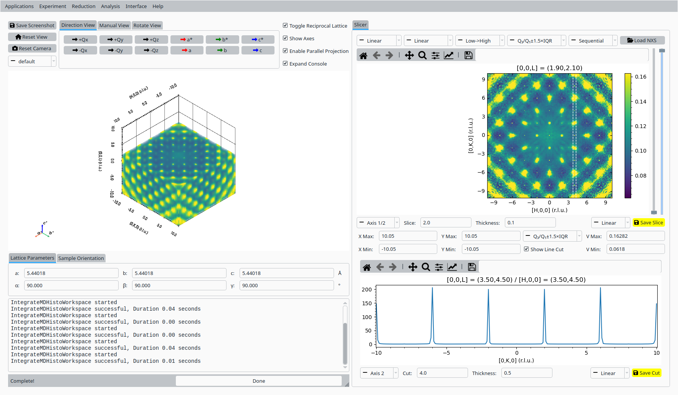The width and height of the screenshot is (678, 395).
Task: Select the pan tool in slice plot toolbar
Action: click(409, 56)
